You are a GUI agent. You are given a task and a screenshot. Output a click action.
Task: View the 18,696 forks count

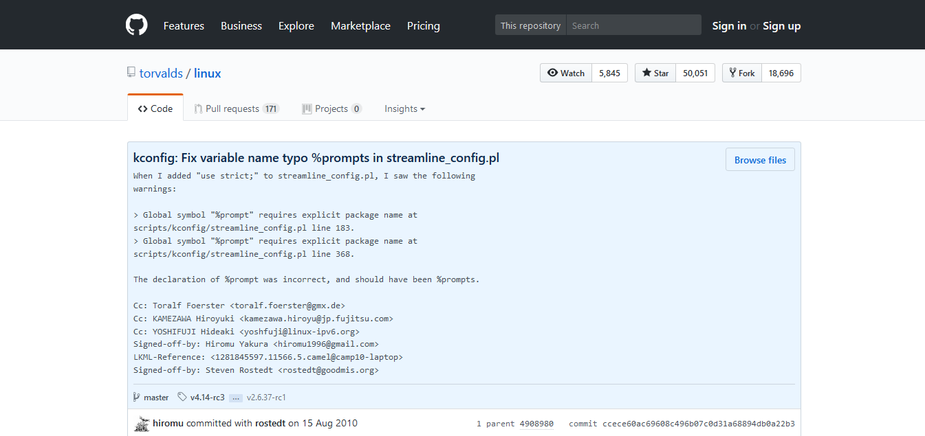781,73
